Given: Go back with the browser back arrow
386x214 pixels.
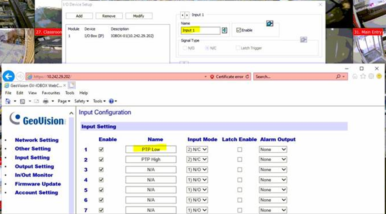Looking at the screenshot, I should [x=9, y=76].
